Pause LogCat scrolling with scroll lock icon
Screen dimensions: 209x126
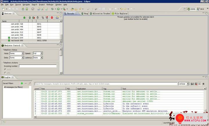pyautogui.click(x=203, y=84)
